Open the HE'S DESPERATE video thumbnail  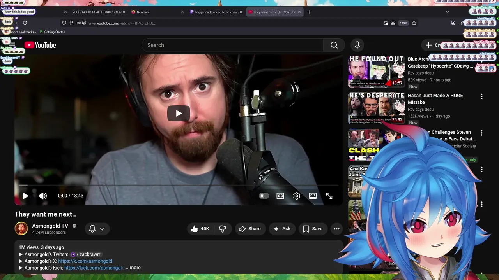(x=377, y=108)
